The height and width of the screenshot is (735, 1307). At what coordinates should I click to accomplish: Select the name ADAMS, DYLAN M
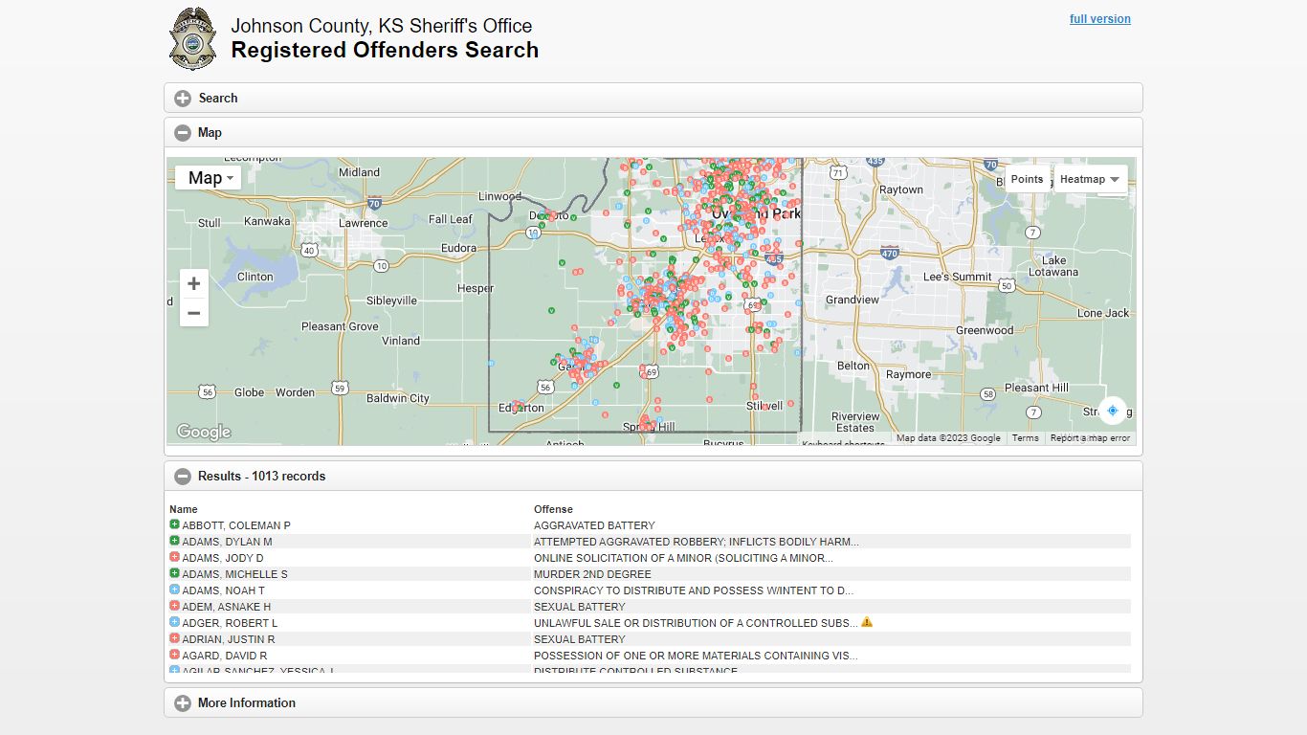tap(227, 542)
